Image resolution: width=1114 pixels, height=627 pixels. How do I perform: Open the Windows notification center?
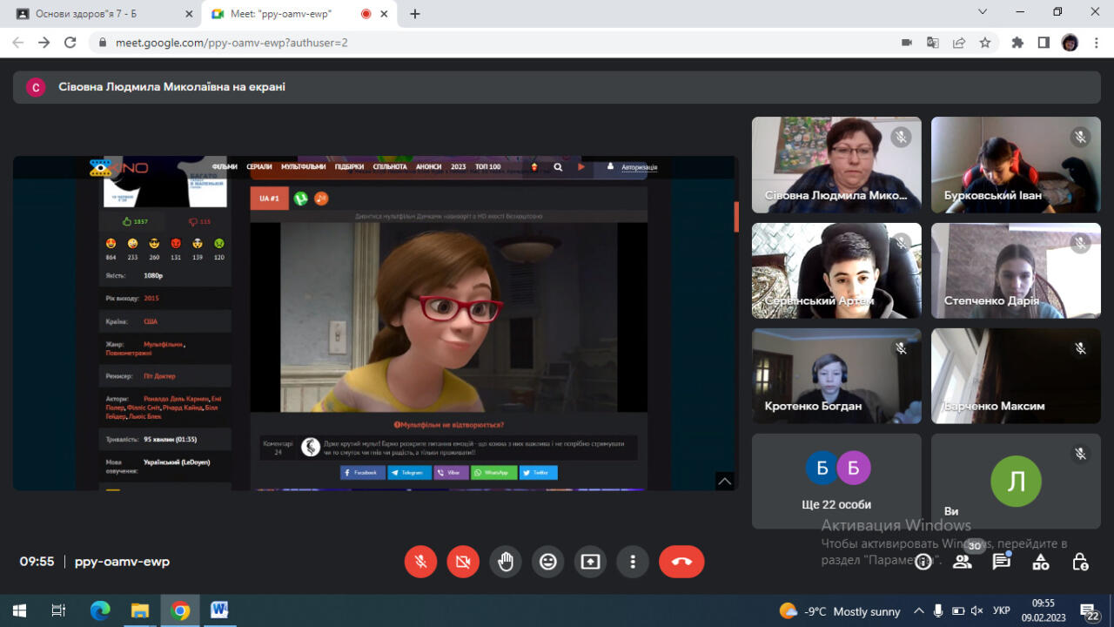point(1090,611)
